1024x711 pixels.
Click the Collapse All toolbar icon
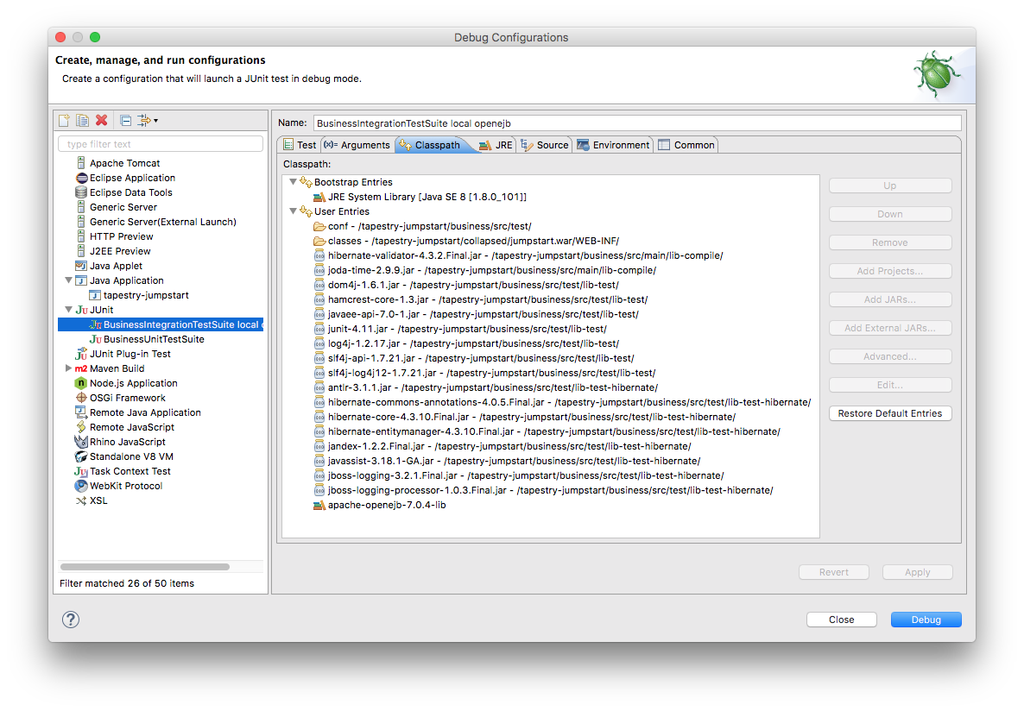126,120
